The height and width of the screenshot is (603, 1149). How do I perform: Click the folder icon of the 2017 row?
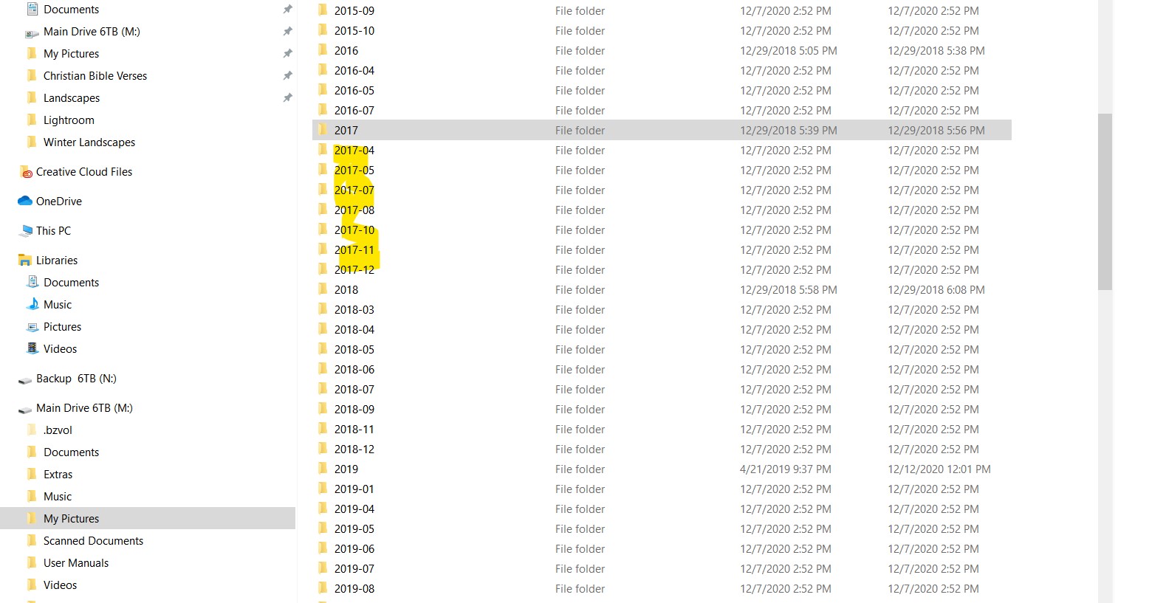click(323, 130)
